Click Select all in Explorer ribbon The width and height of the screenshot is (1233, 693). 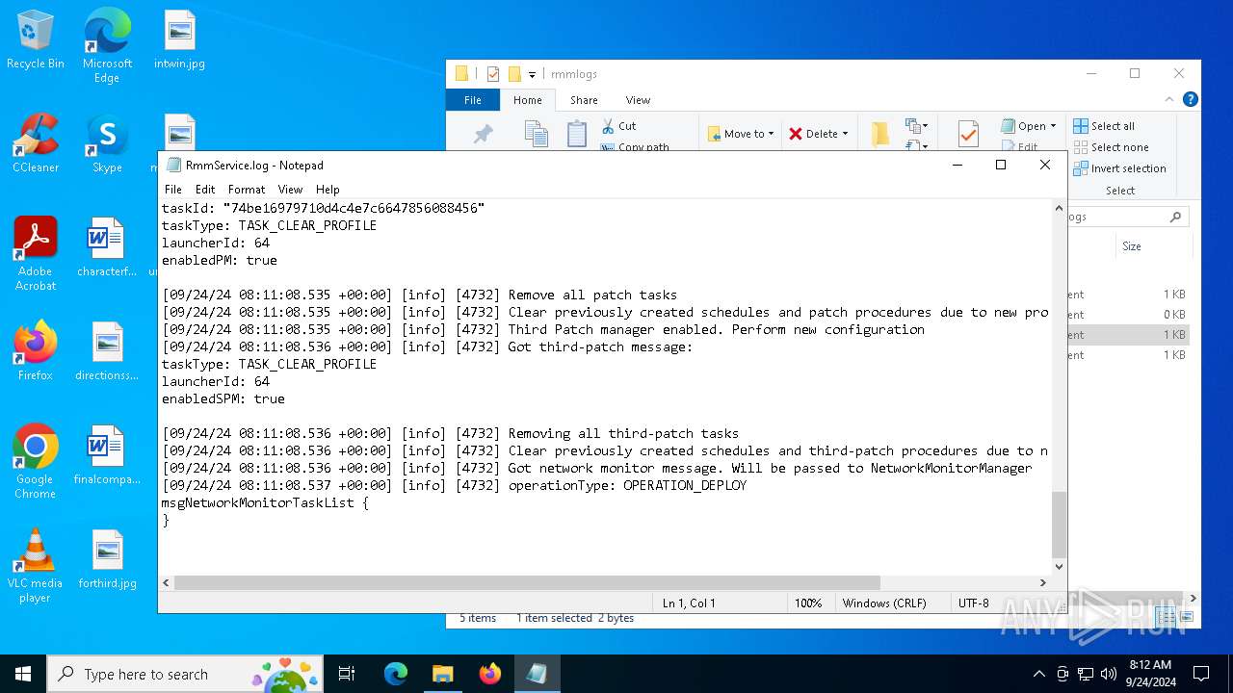(1104, 126)
